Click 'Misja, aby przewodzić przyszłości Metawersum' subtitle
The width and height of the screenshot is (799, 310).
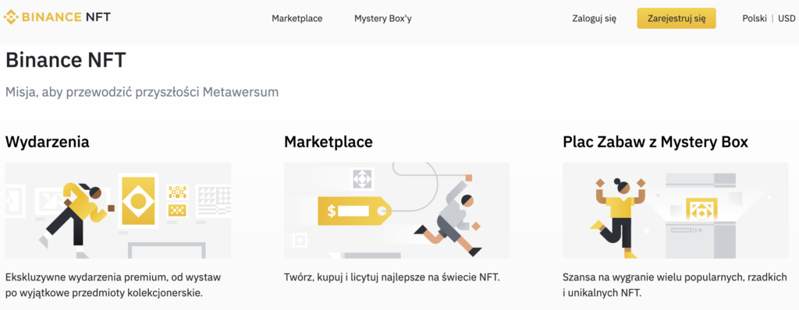coord(142,93)
